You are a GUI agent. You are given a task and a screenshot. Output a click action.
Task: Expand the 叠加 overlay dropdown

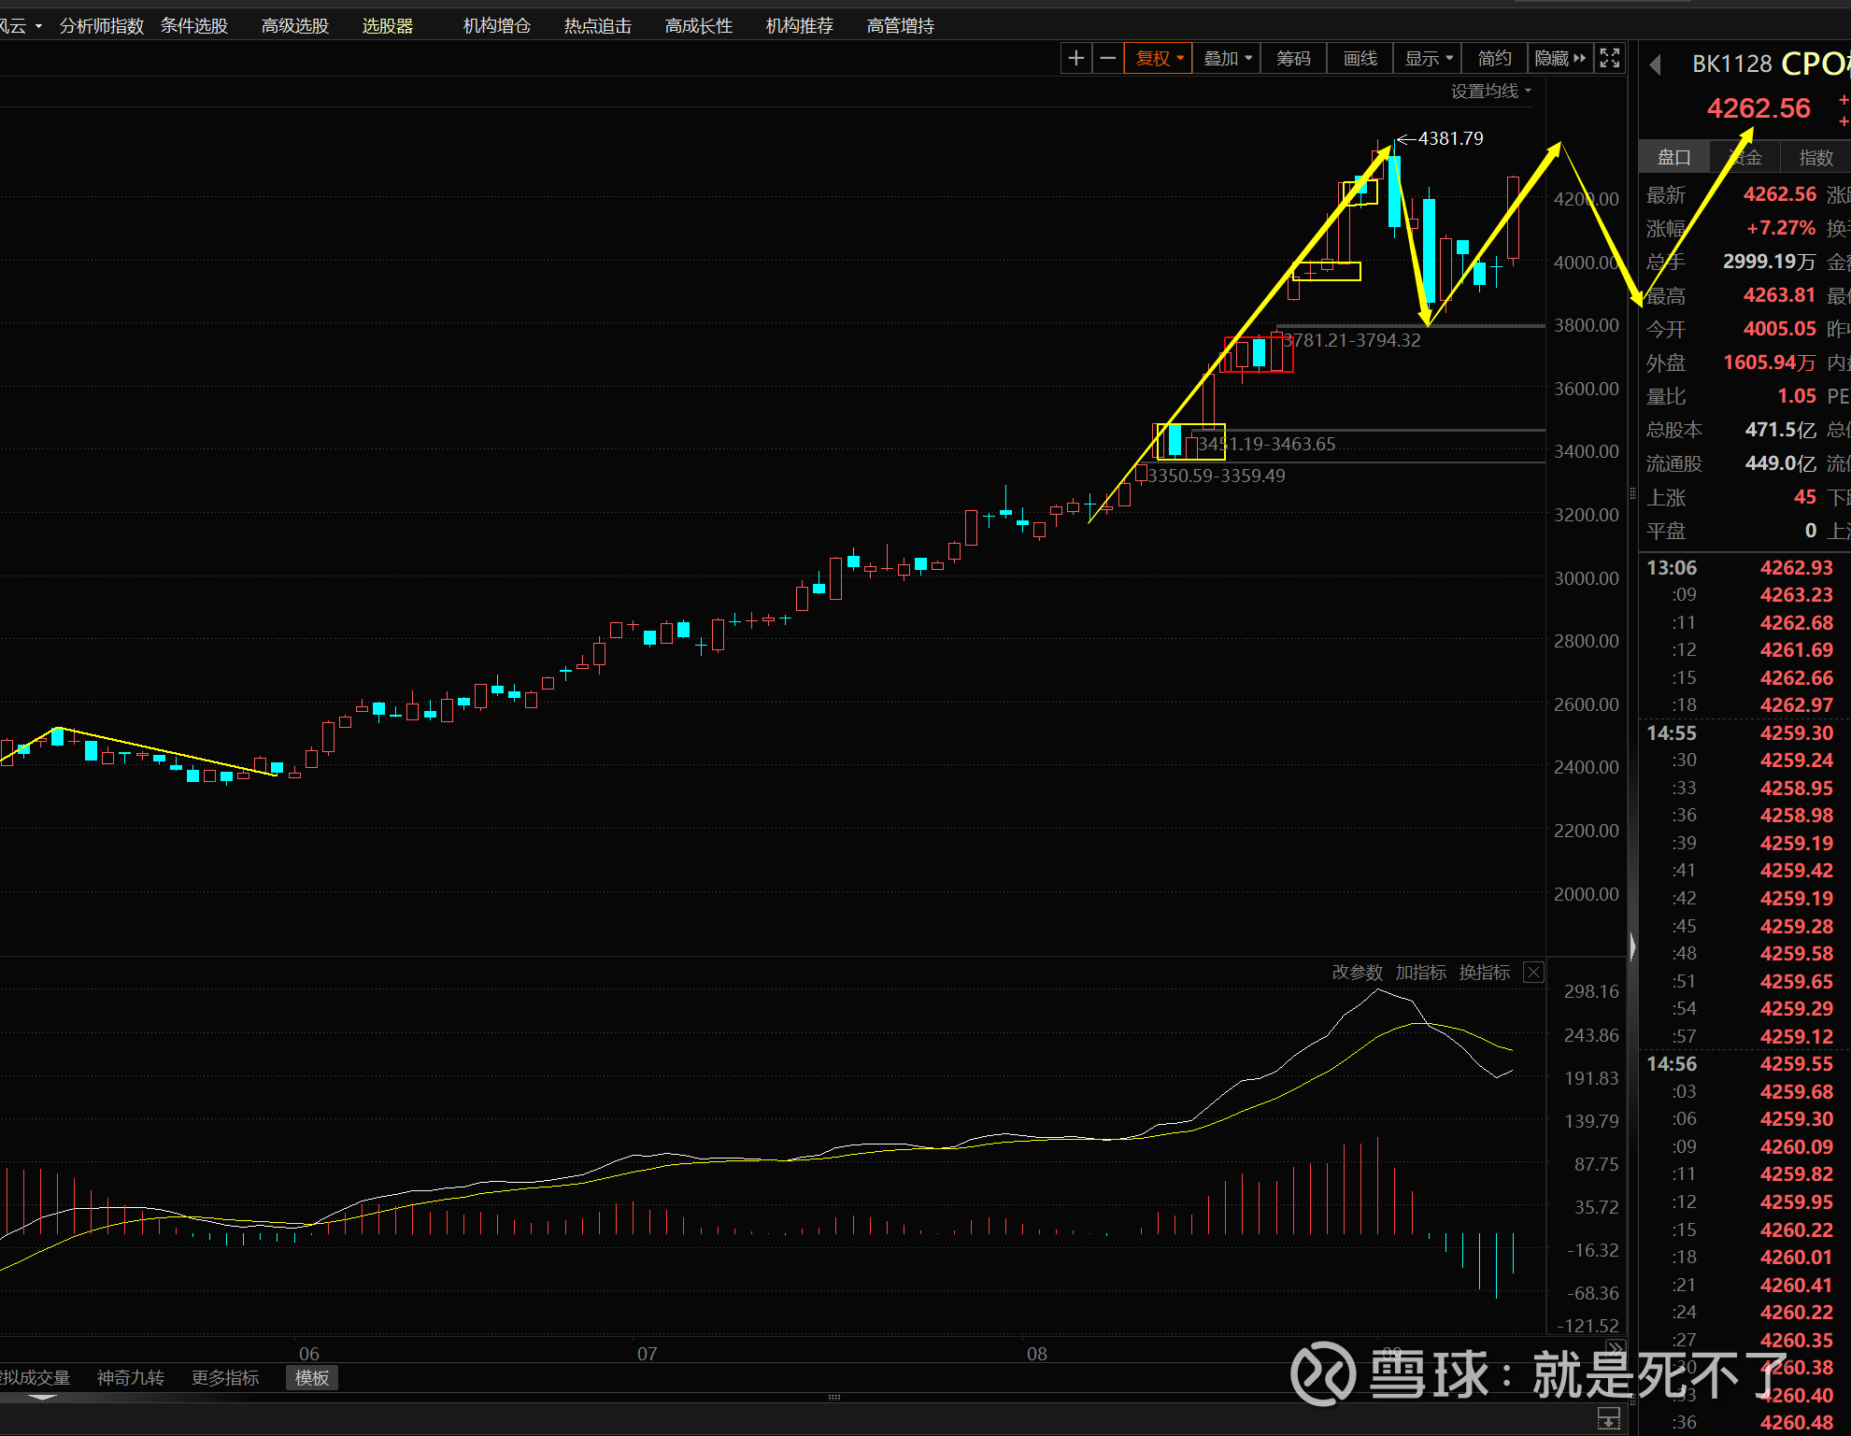point(1227,59)
